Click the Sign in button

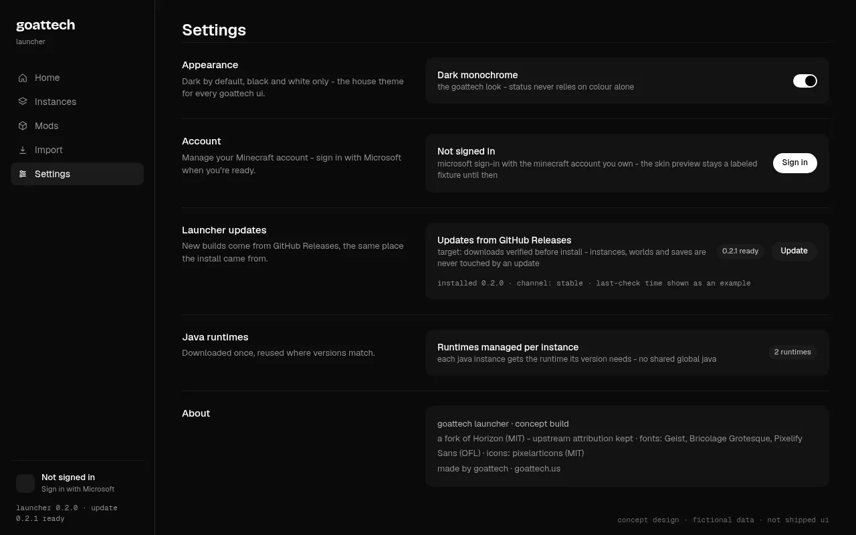[x=795, y=163]
